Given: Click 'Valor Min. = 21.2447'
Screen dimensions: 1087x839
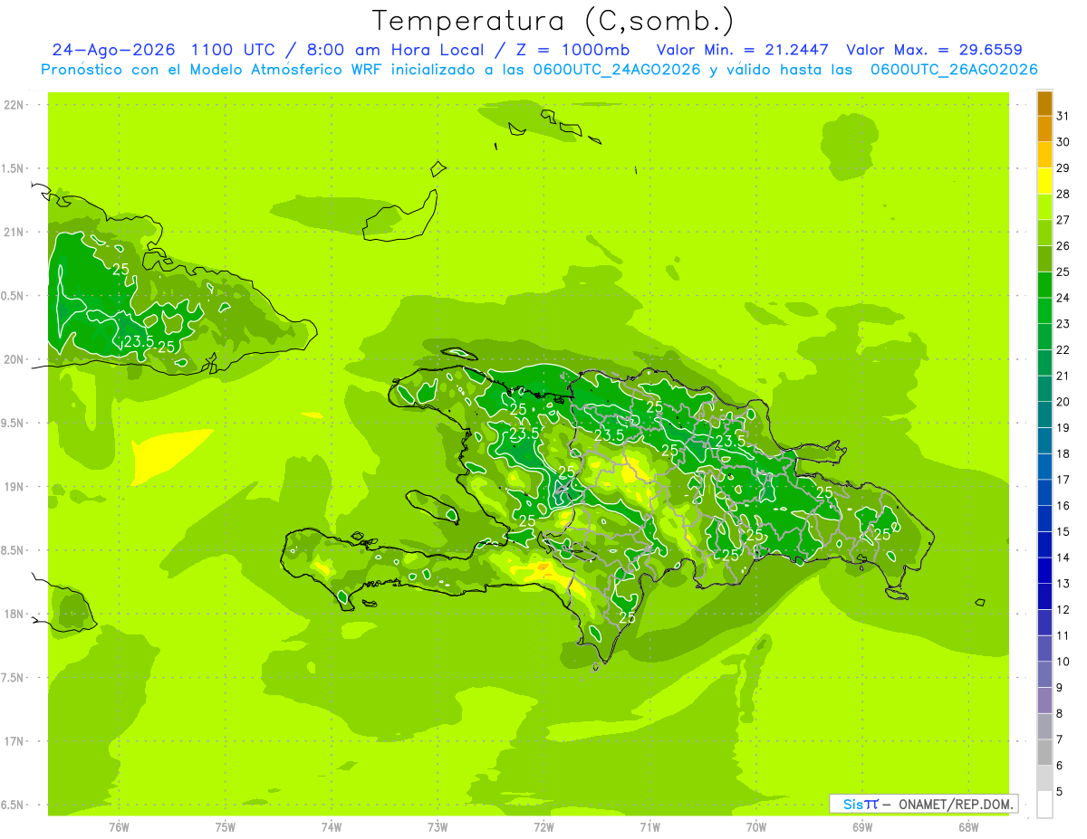Looking at the screenshot, I should [x=743, y=50].
